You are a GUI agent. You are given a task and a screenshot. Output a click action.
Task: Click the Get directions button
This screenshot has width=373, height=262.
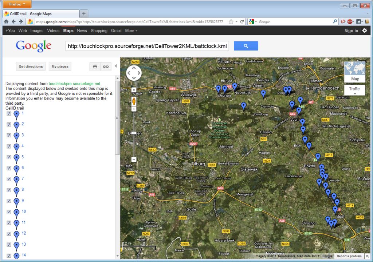pos(31,66)
